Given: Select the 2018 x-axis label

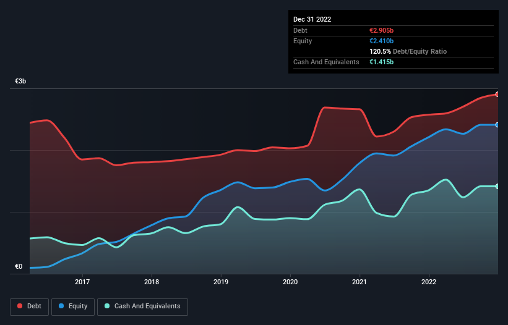Looking at the screenshot, I should [152, 282].
